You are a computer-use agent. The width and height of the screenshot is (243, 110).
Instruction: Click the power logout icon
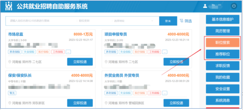tap(234, 6)
